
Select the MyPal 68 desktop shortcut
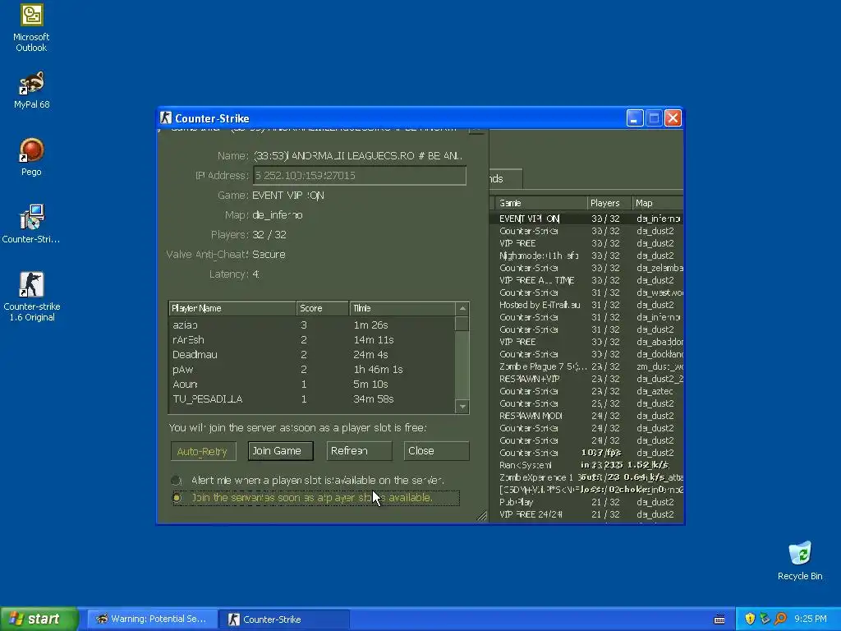[31, 90]
